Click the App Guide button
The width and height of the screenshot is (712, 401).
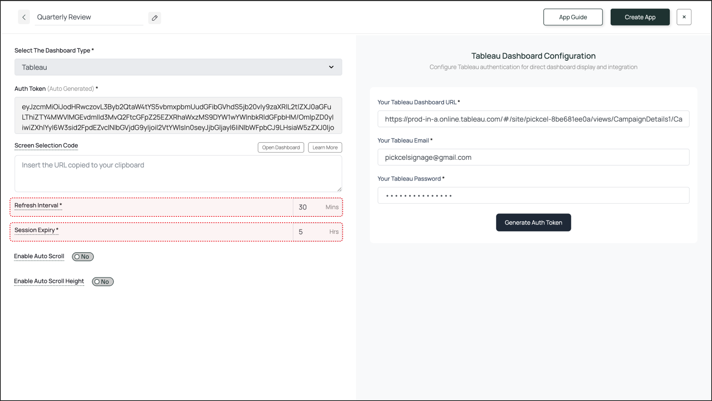[x=572, y=17]
